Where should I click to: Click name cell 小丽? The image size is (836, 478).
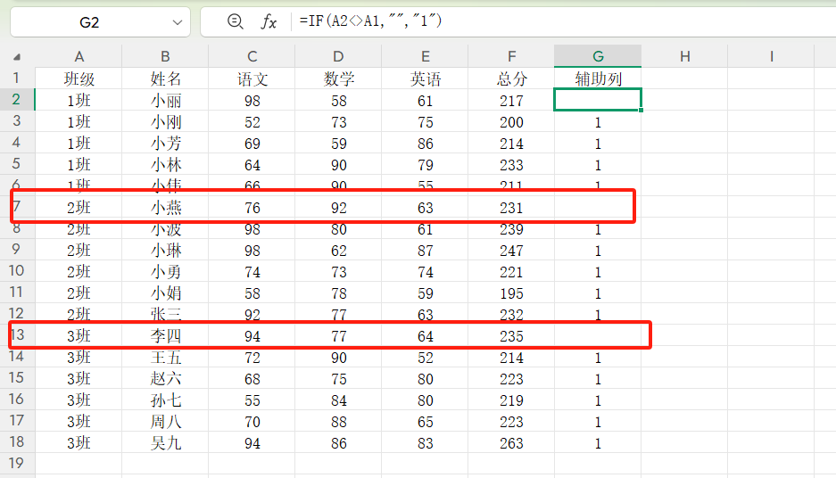click(165, 100)
